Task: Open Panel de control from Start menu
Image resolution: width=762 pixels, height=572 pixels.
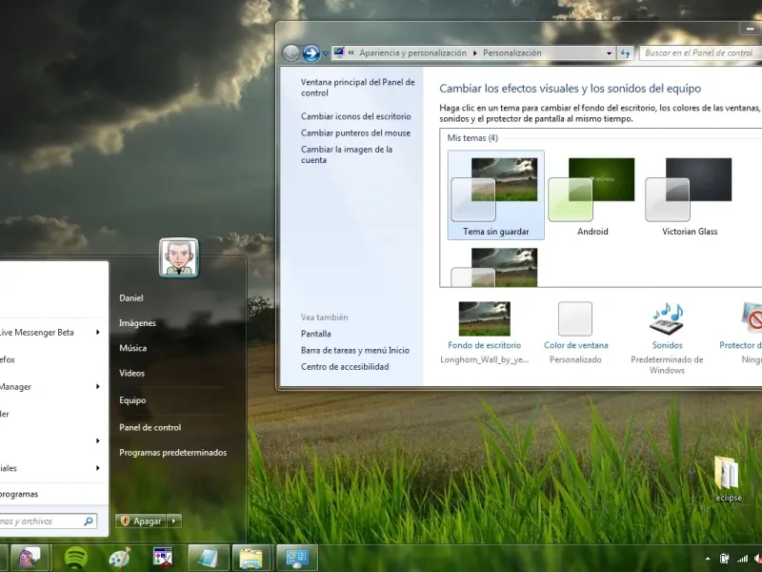Action: 150,427
